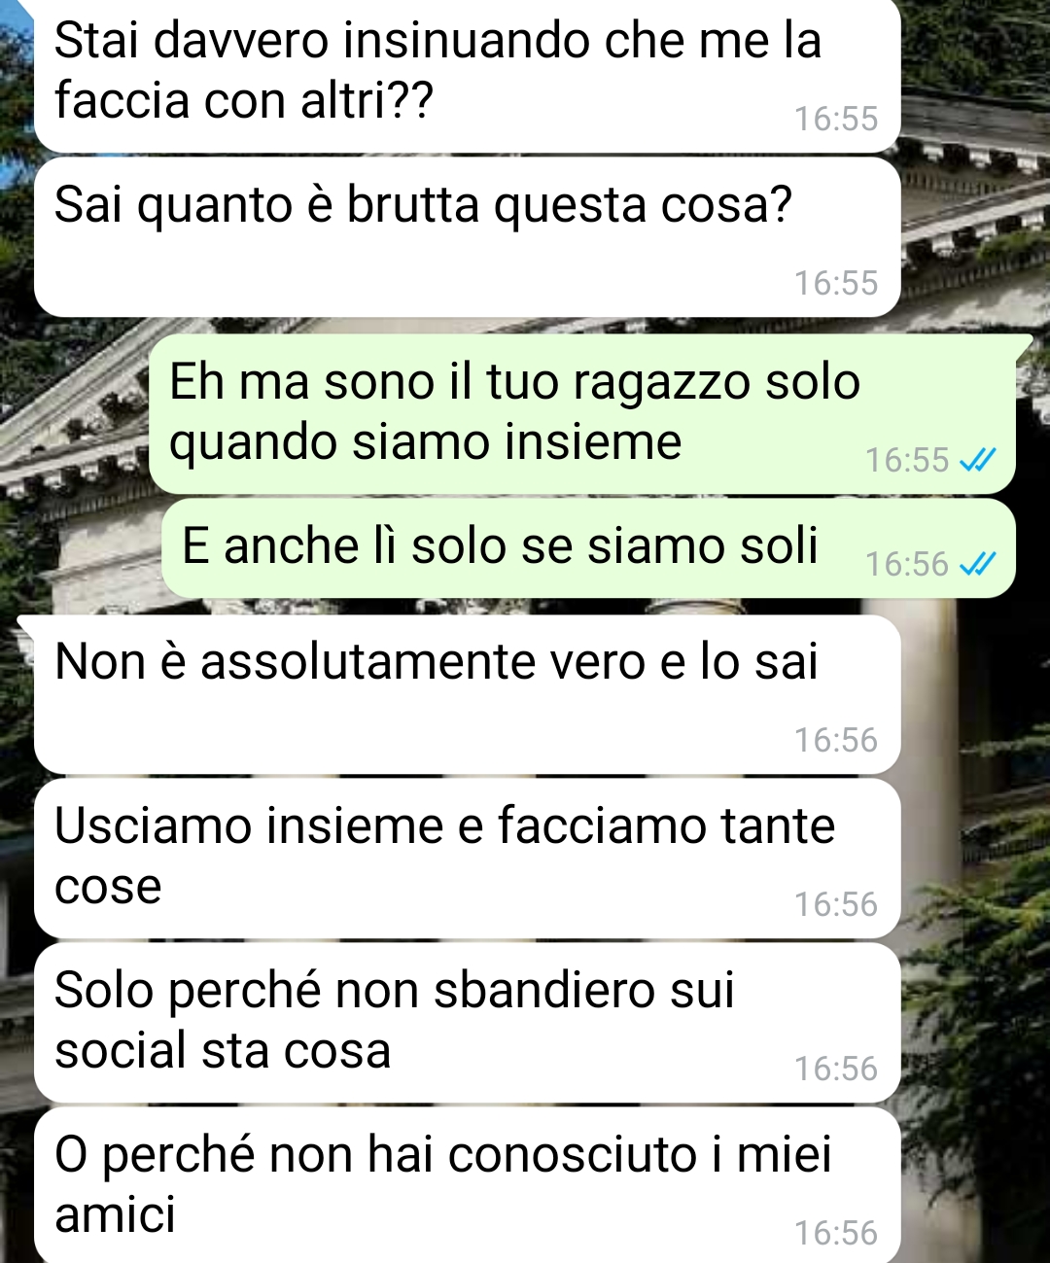The width and height of the screenshot is (1050, 1263).
Task: Tap 16:55 timestamp on 'quando siamo insieme' bubble
Action: tap(906, 460)
